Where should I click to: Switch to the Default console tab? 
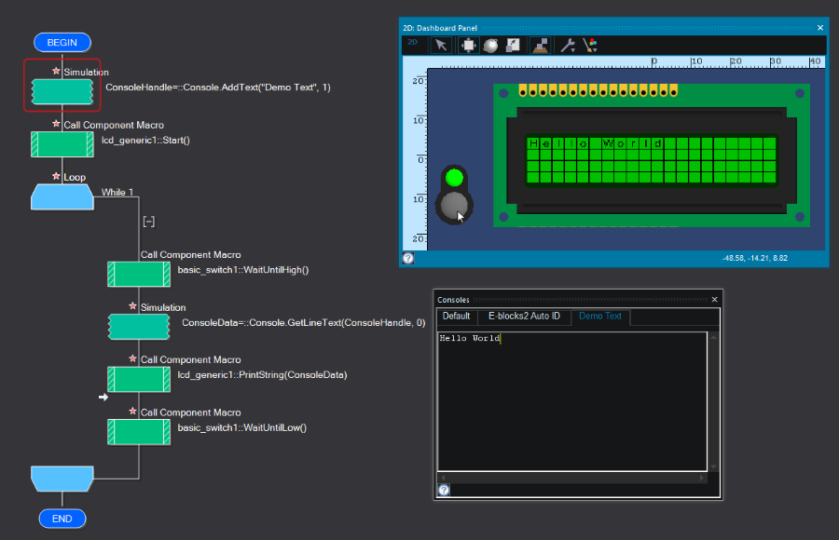456,316
